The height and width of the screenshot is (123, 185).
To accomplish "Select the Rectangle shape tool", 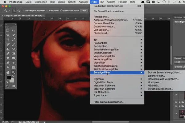I will 14,68.
